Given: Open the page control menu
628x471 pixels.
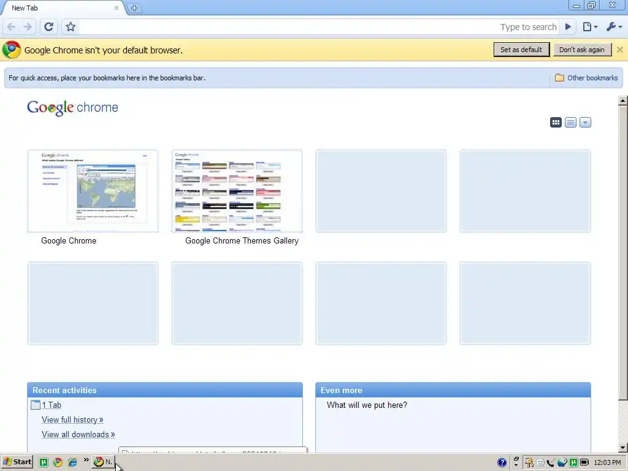Looking at the screenshot, I should 590,27.
